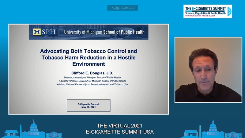Image resolution: width=245 pixels, height=138 pixels.
Task: Click the E-Cigarette Summit logo banner
Action: pyautogui.click(x=208, y=11)
